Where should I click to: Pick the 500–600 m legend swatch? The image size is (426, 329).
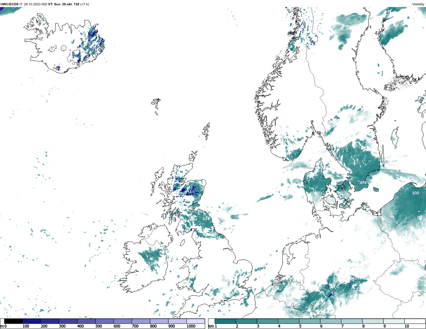[x=105, y=321]
